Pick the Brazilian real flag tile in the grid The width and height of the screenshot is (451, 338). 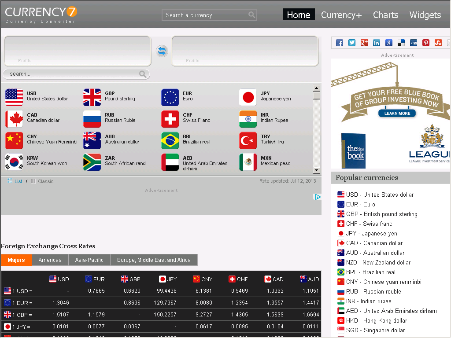pyautogui.click(x=170, y=140)
